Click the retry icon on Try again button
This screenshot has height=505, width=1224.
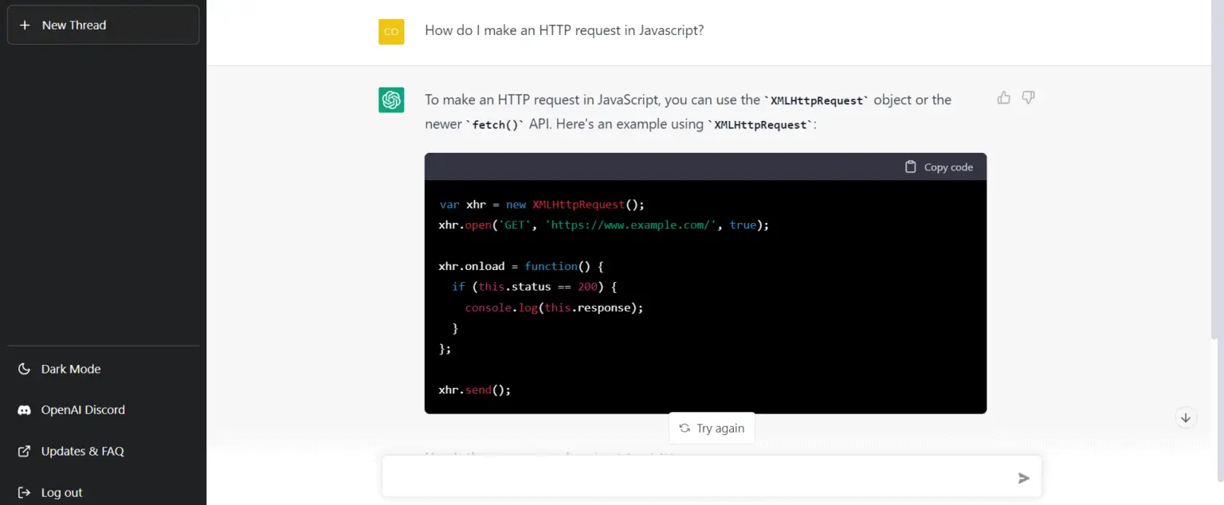point(685,428)
